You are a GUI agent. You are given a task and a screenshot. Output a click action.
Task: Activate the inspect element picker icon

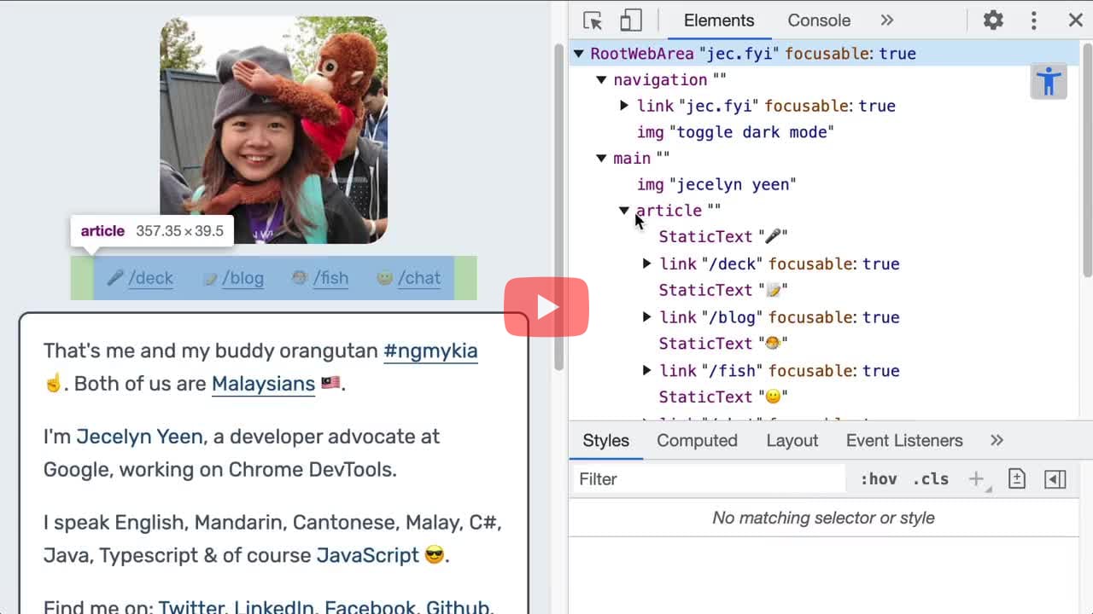click(593, 20)
